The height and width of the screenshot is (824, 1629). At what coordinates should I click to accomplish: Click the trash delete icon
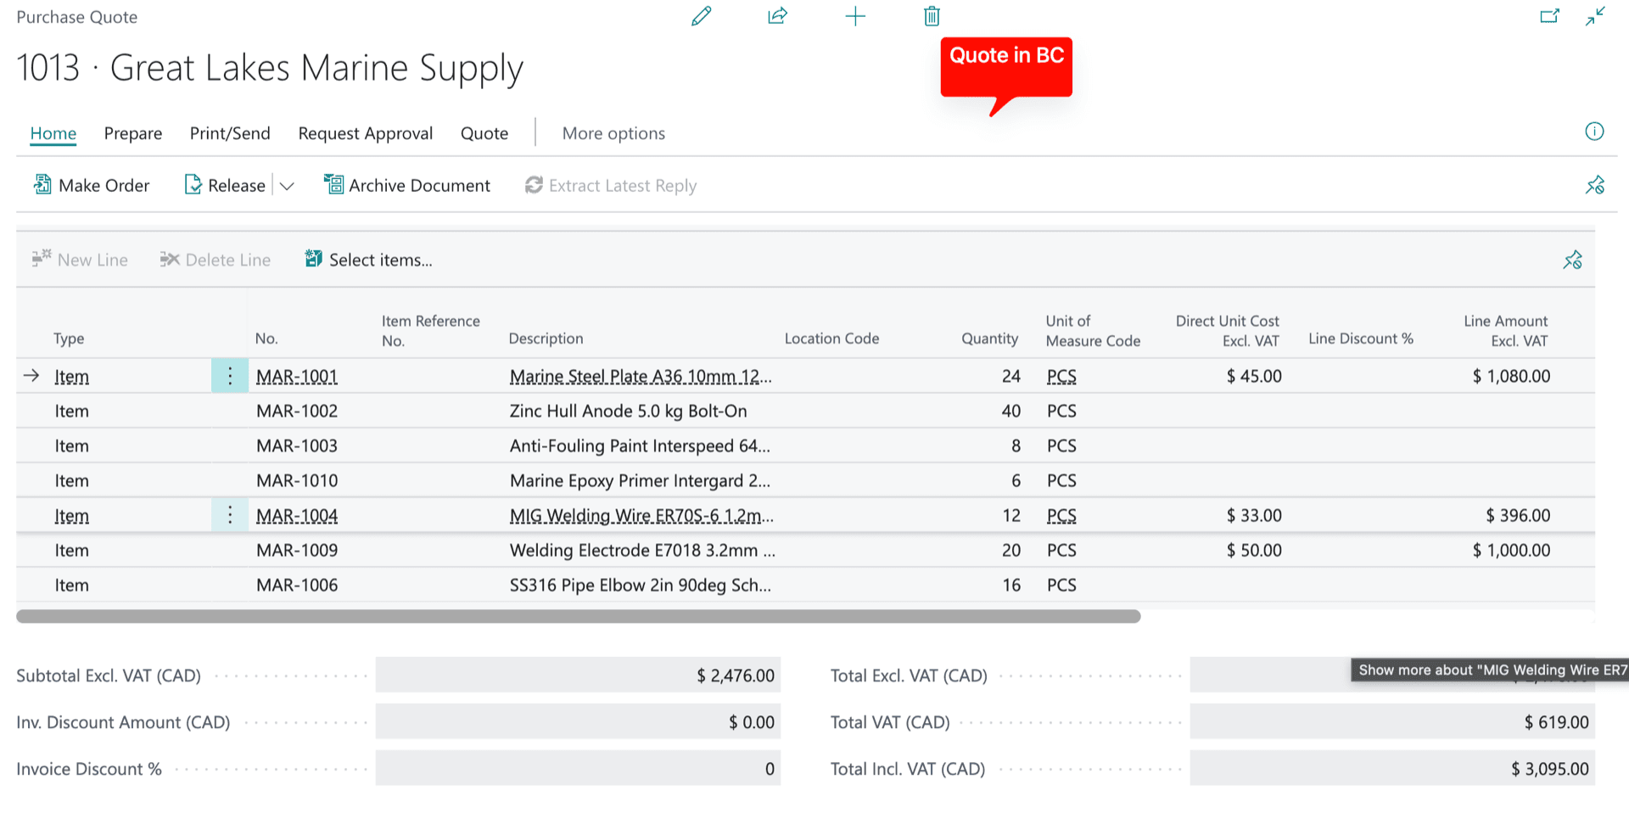point(932,16)
